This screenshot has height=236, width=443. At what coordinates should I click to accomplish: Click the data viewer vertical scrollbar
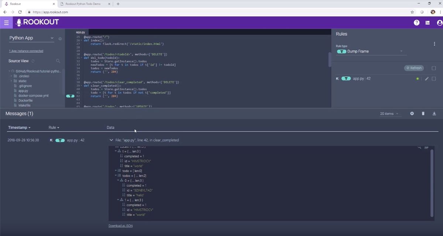(x=432, y=183)
